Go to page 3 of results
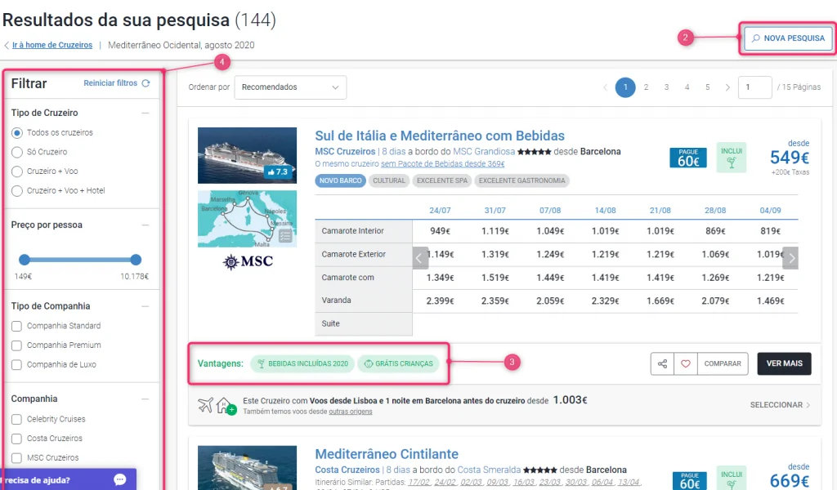 click(x=666, y=87)
